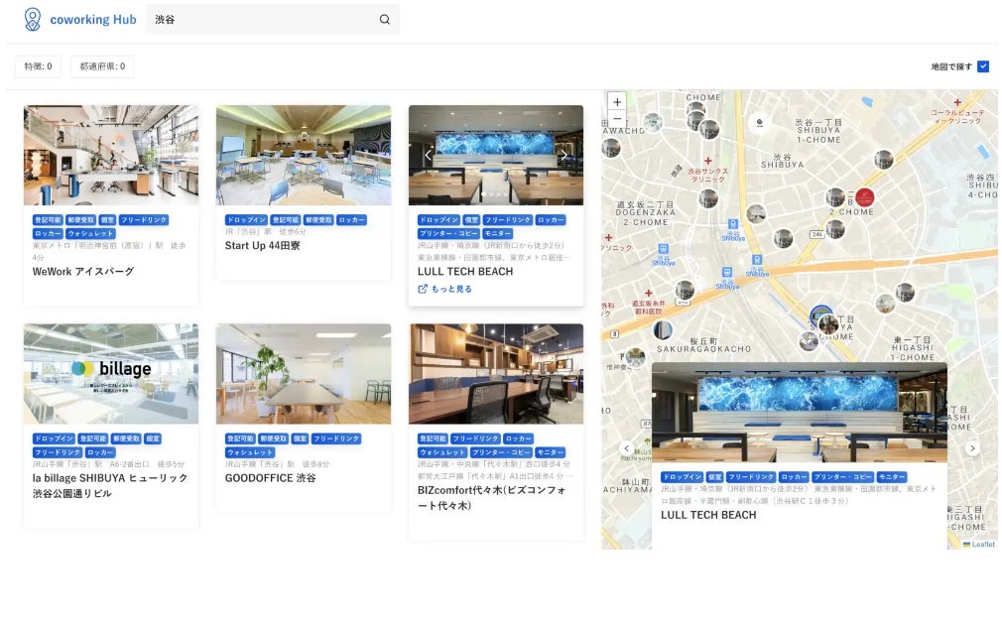Click the magnifier search icon
Viewport: 1002px width, 623px height.
(x=385, y=19)
